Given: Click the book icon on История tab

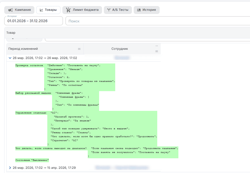Looking at the screenshot, I should click(x=139, y=10).
